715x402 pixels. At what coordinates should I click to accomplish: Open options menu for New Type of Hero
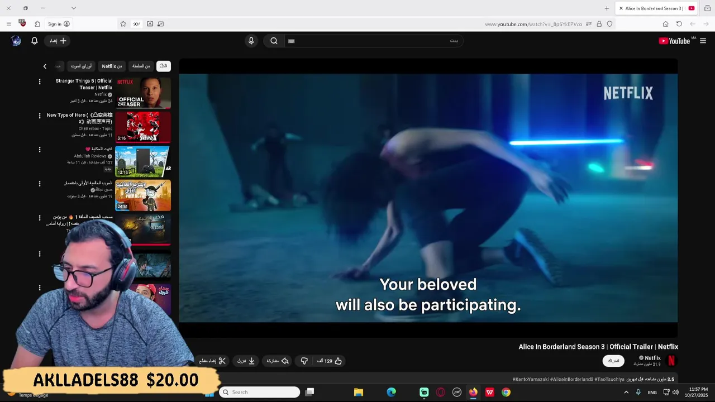click(39, 116)
